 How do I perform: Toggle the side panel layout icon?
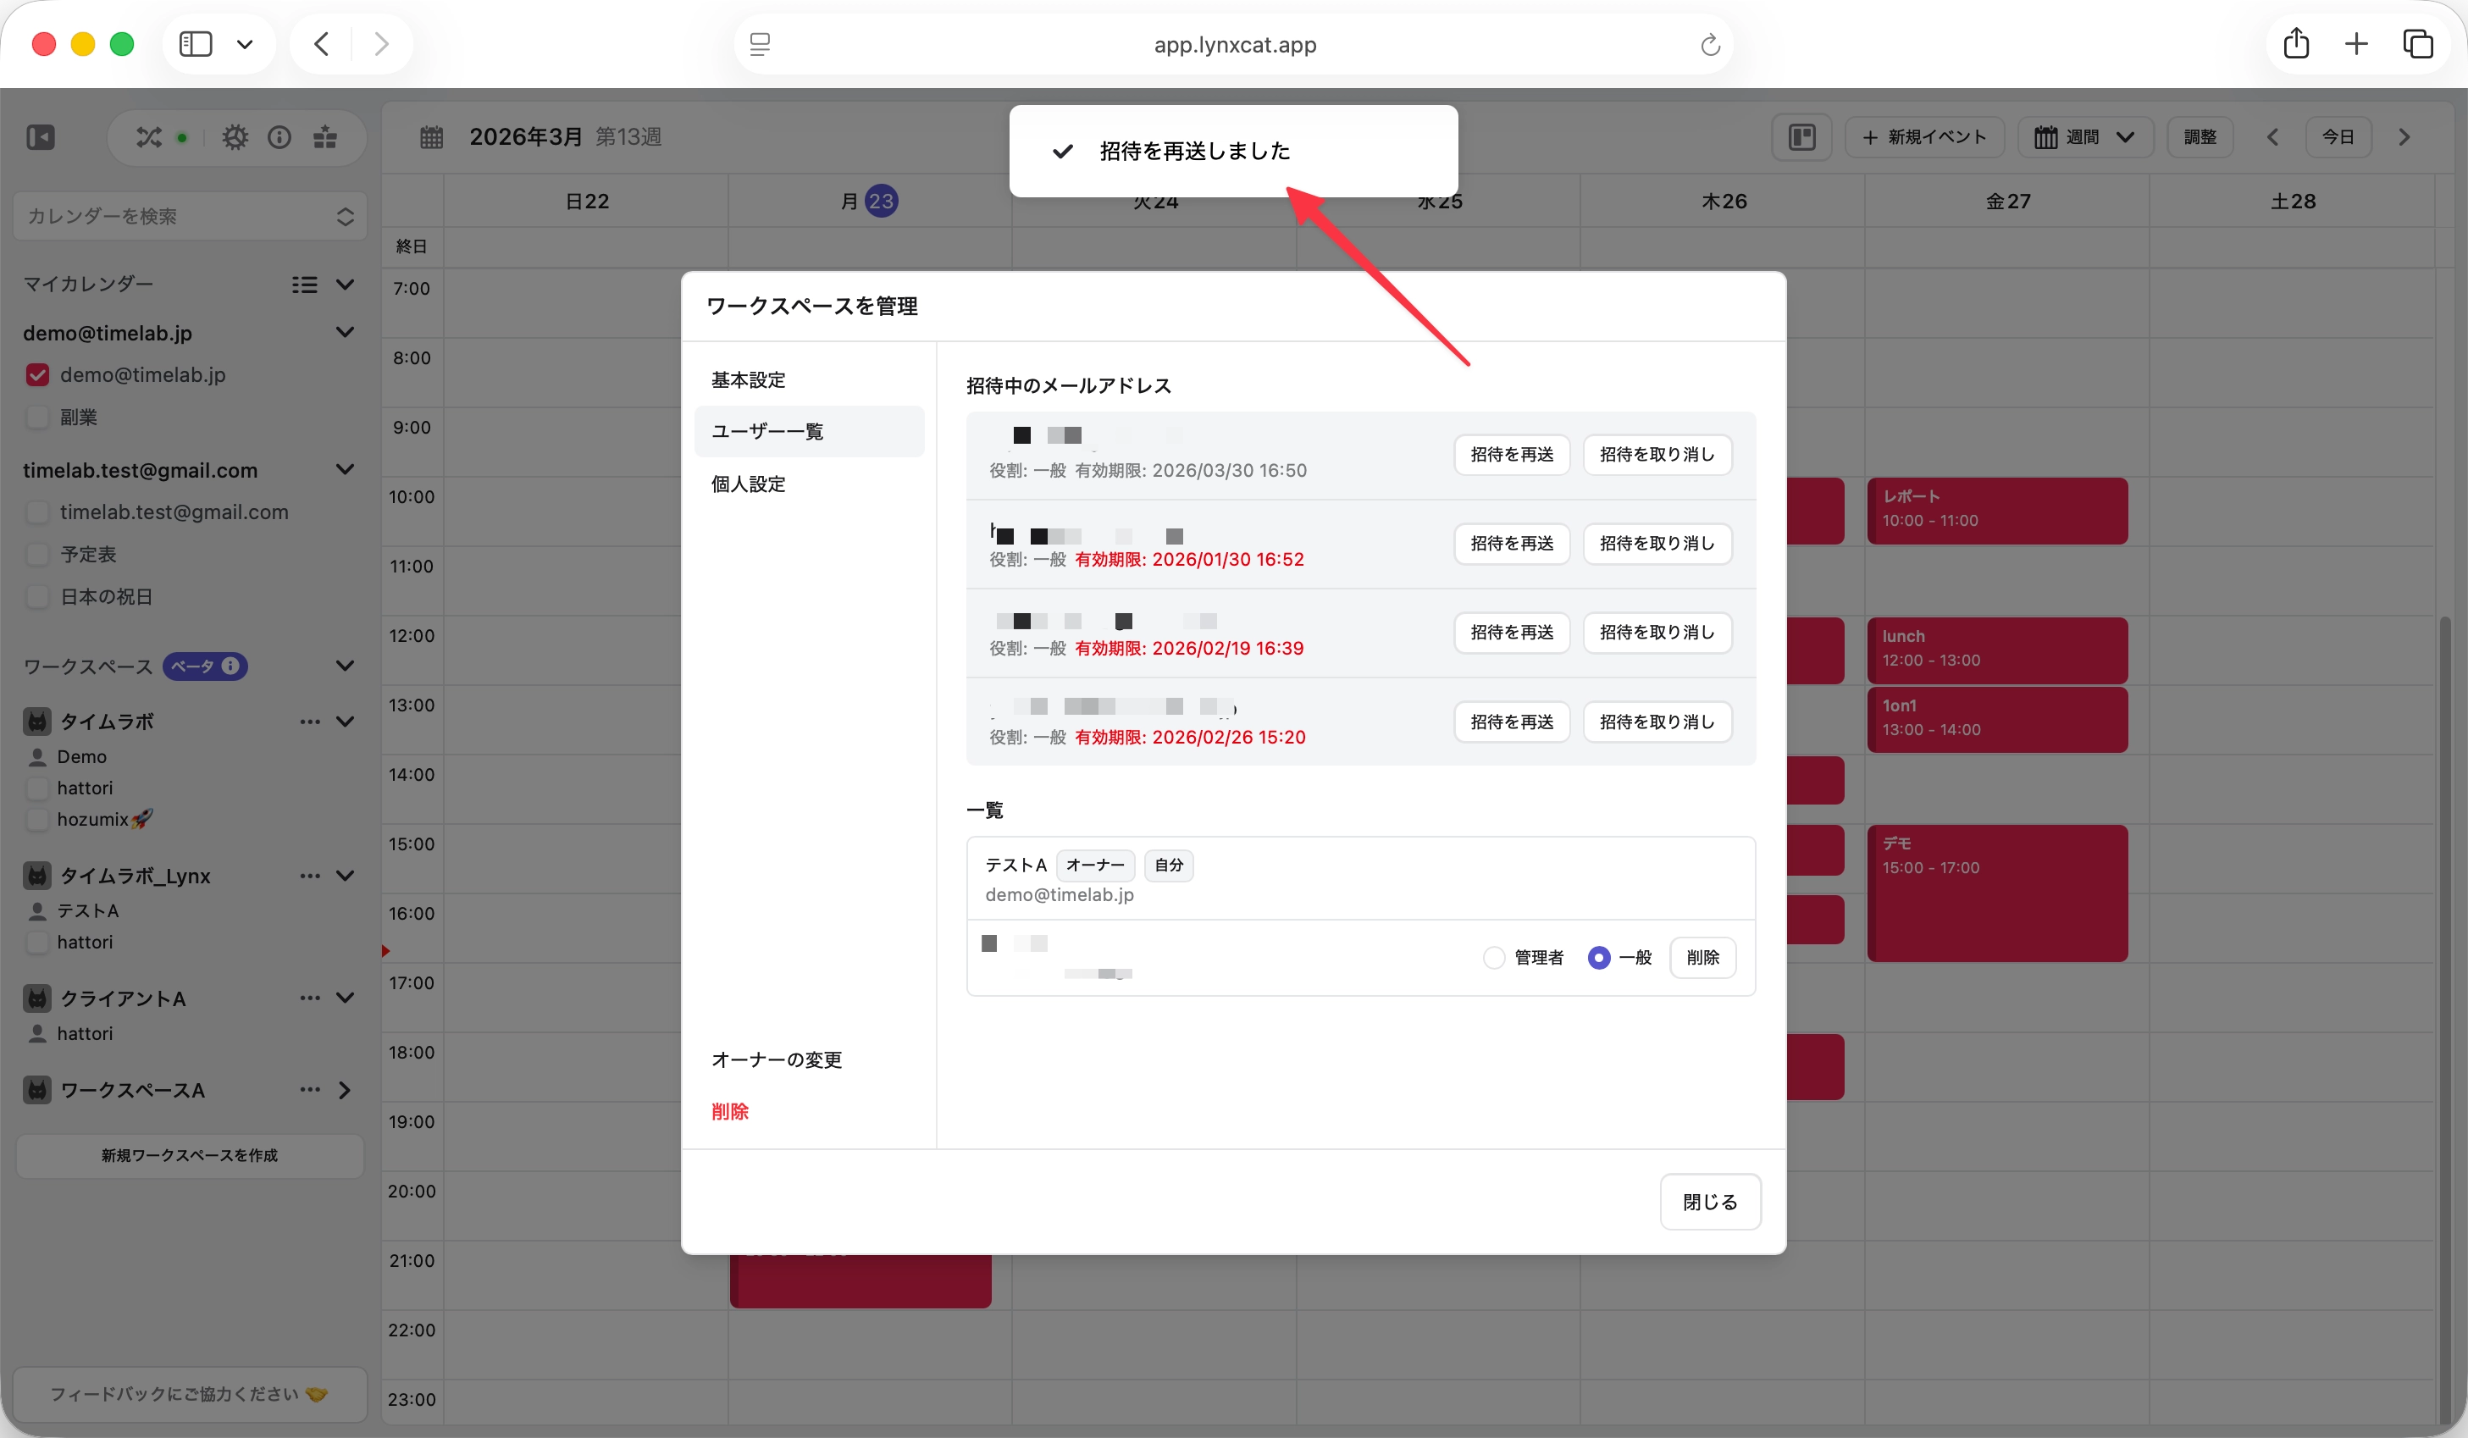click(x=1801, y=137)
